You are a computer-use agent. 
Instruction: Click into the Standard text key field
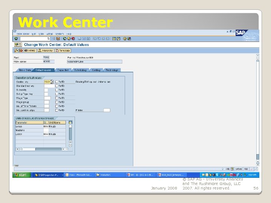click(x=49, y=86)
